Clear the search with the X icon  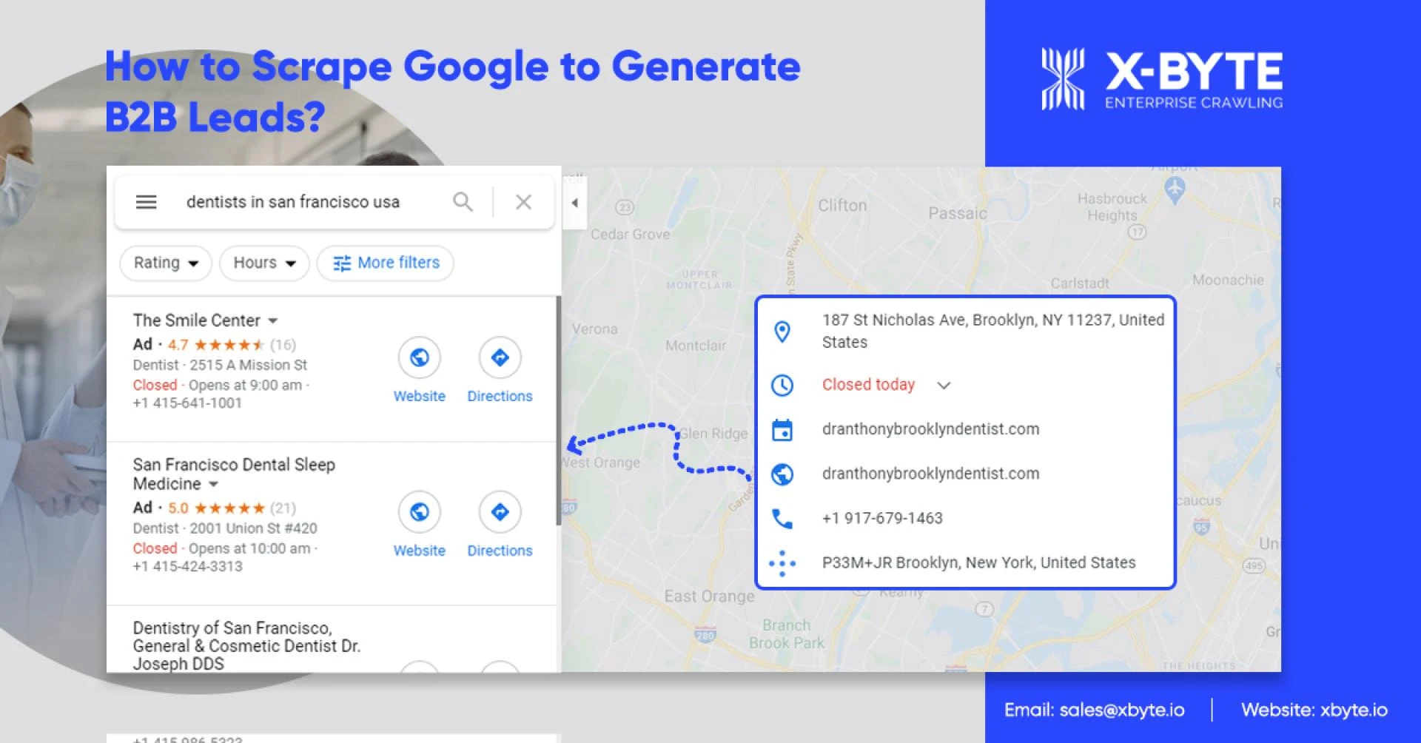523,201
